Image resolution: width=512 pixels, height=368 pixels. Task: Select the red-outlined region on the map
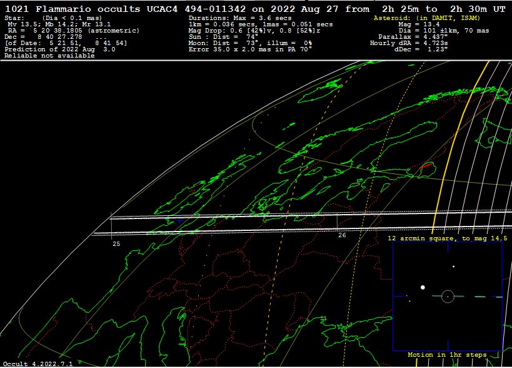426,166
